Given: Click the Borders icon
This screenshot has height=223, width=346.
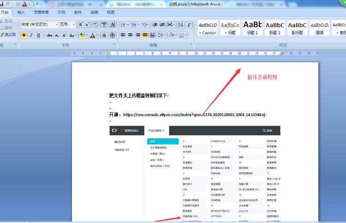Looking at the screenshot, I should point(182,35).
